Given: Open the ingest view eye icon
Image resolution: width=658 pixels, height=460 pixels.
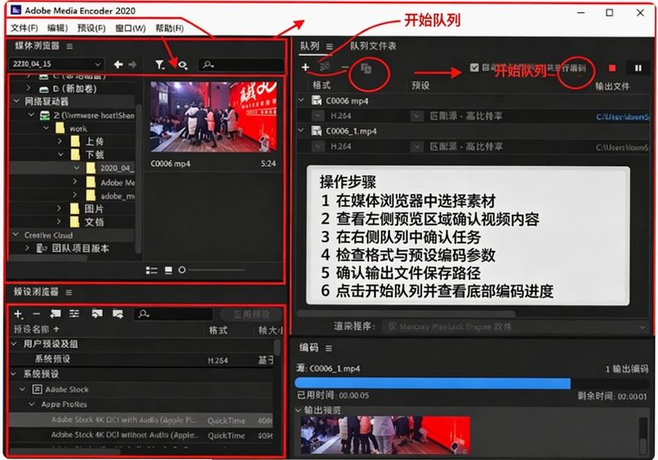Looking at the screenshot, I should click(x=183, y=65).
